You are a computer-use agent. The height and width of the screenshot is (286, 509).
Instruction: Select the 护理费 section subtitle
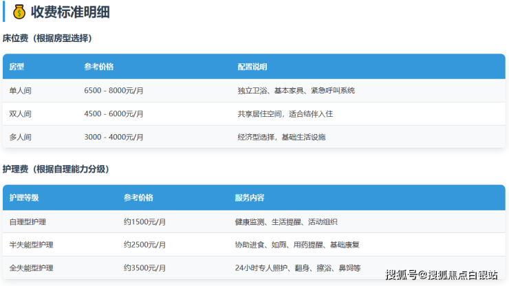(56, 169)
